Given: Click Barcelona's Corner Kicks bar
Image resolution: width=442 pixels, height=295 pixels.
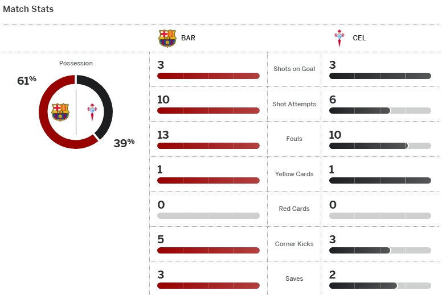Looking at the screenshot, I should tap(208, 250).
